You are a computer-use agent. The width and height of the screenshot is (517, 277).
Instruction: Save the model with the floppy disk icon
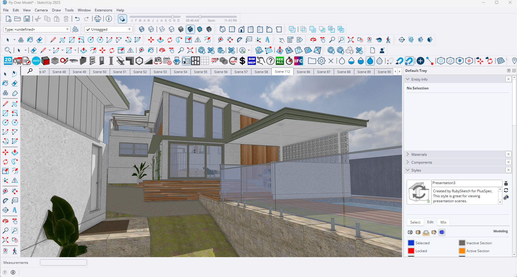click(27, 19)
